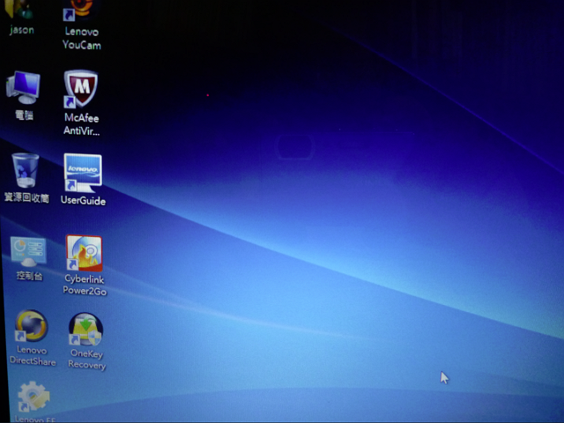
Task: Open the Lenovo YouCam shortcut icon
Action: (80, 10)
